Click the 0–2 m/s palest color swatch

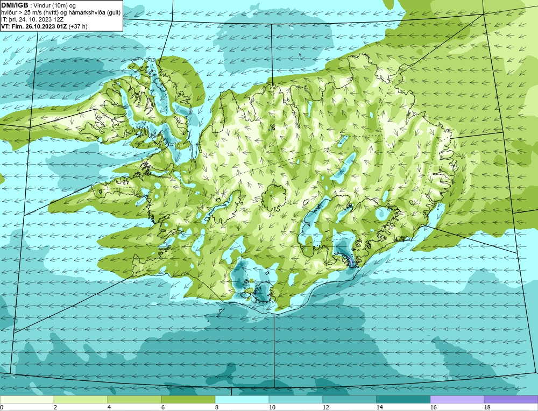point(27,399)
